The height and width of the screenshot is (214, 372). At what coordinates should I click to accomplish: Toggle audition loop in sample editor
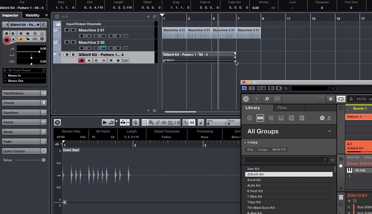(x=111, y=122)
